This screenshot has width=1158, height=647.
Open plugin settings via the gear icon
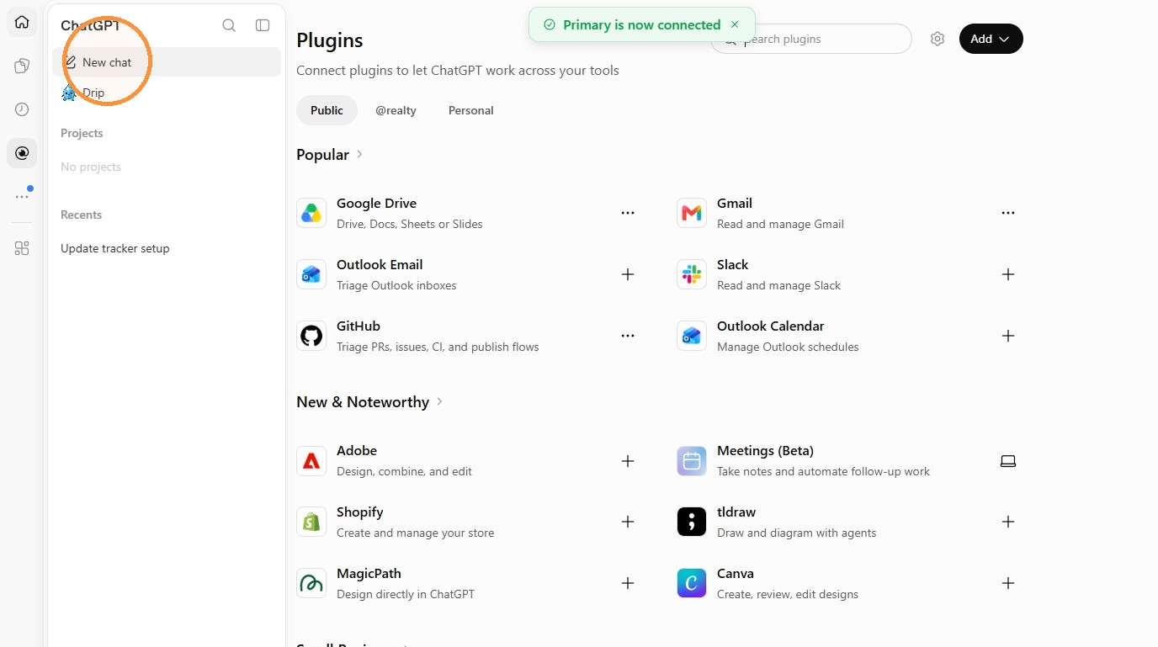pos(938,39)
